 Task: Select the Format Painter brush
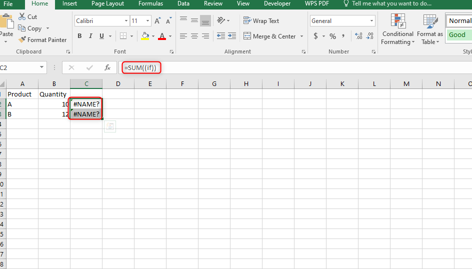pyautogui.click(x=22, y=39)
